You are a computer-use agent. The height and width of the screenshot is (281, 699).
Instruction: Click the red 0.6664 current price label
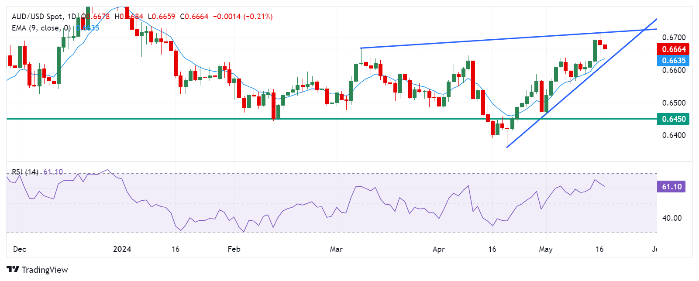tap(674, 49)
